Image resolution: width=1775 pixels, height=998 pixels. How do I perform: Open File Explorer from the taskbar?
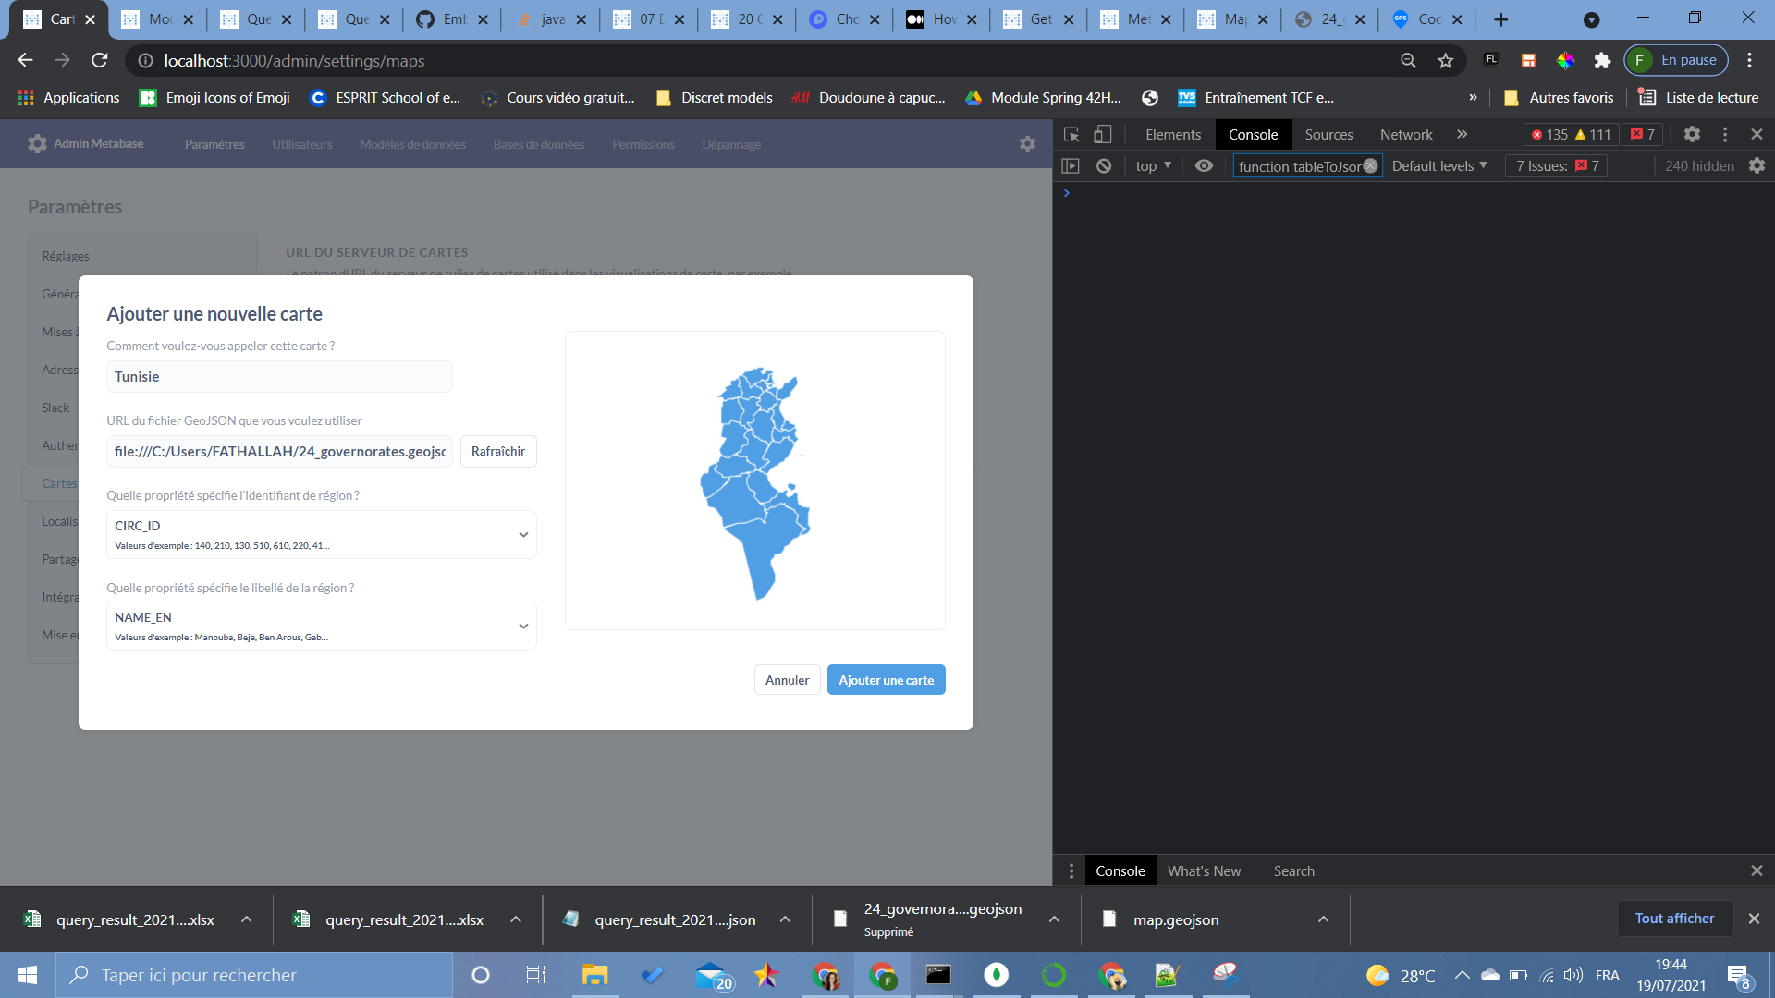point(594,975)
